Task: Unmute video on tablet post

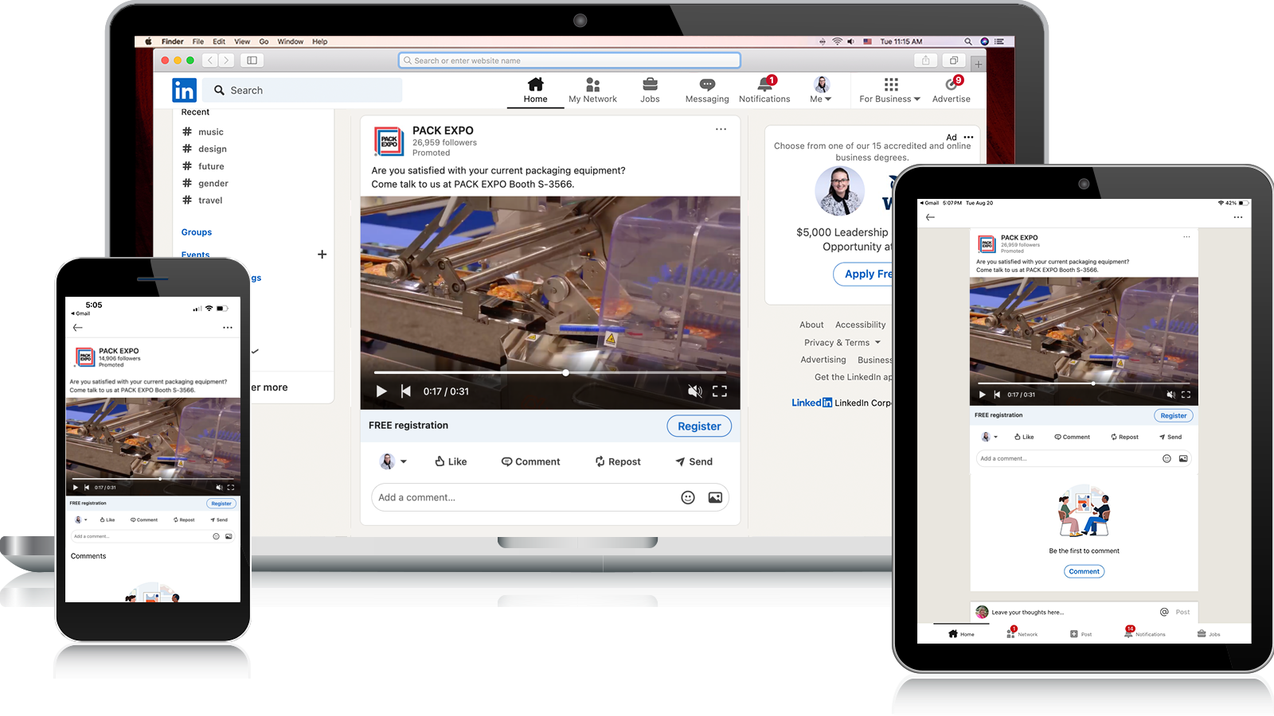Action: coord(1170,395)
